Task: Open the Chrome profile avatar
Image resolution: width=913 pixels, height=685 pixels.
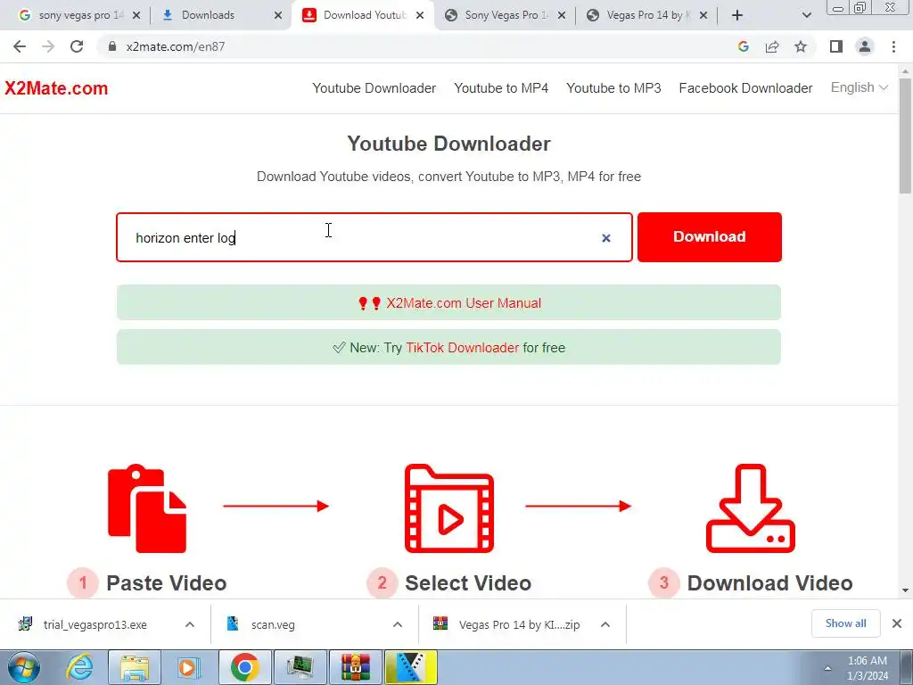Action: pos(865,46)
